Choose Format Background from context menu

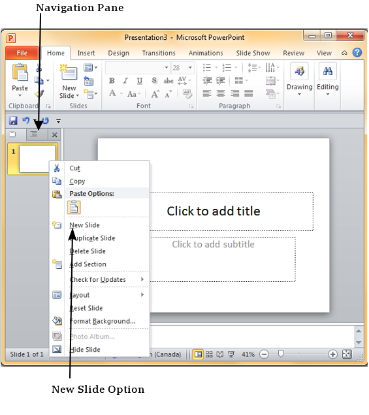[x=100, y=321]
